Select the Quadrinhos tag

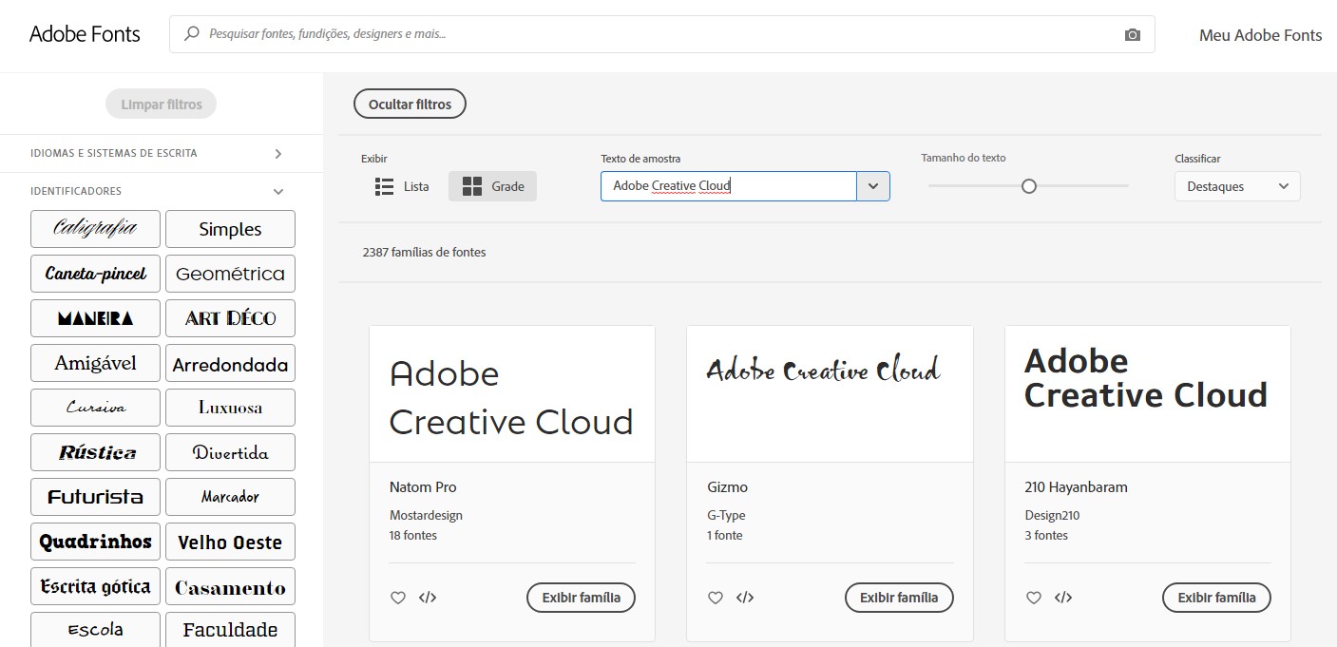coord(95,542)
